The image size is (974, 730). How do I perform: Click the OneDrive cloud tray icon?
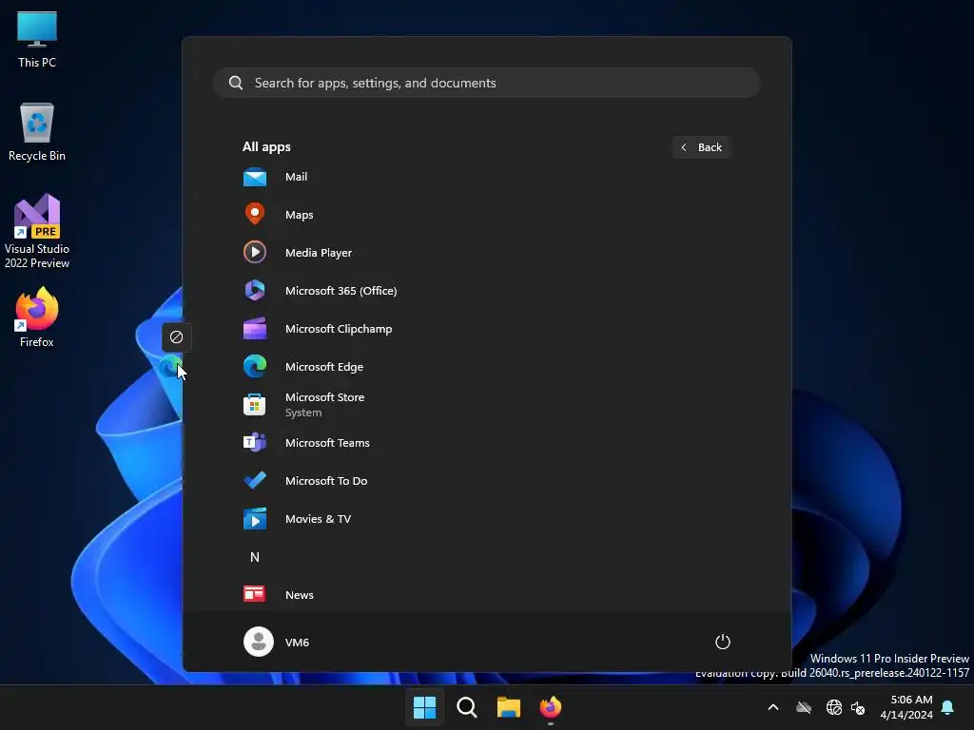click(x=804, y=707)
